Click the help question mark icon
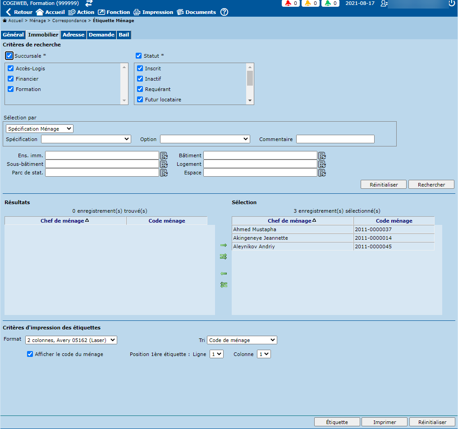The height and width of the screenshot is (429, 458). (224, 12)
